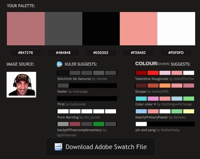This screenshot has width=200, height=159.
Task: Open the Valentine Doughnuts palette link
Action: tap(152, 79)
